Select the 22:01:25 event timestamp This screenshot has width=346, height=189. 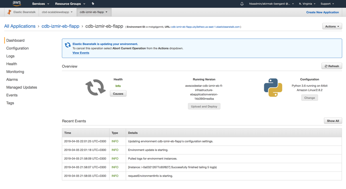(85, 141)
